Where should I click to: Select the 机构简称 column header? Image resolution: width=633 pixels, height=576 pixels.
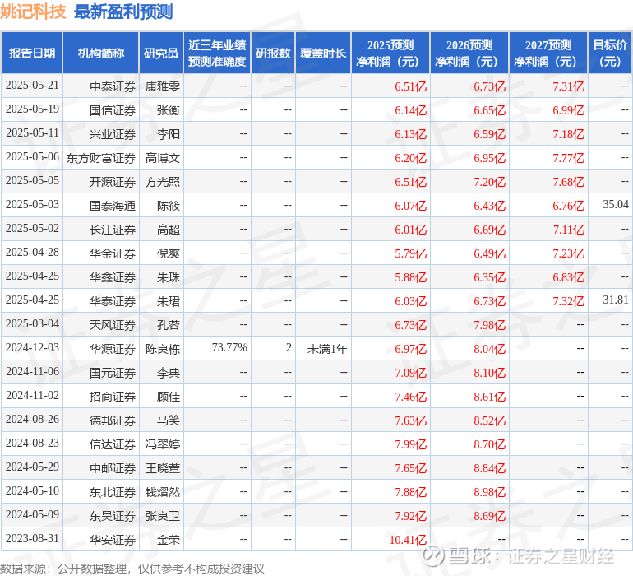coord(101,53)
